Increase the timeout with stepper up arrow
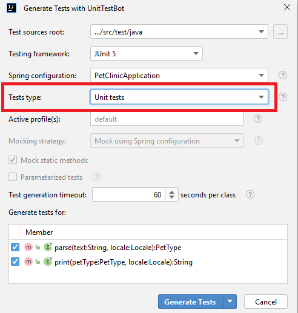This screenshot has height=313, width=298. point(171,191)
